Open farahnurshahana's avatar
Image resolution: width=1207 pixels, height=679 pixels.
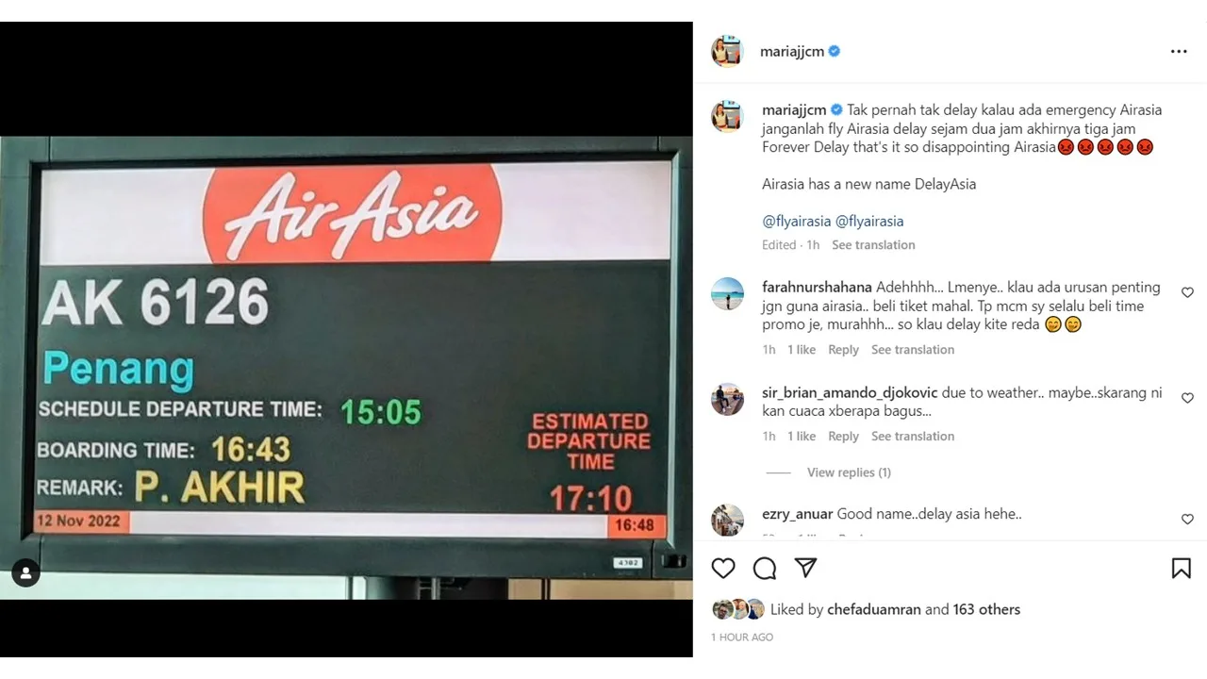pos(727,294)
